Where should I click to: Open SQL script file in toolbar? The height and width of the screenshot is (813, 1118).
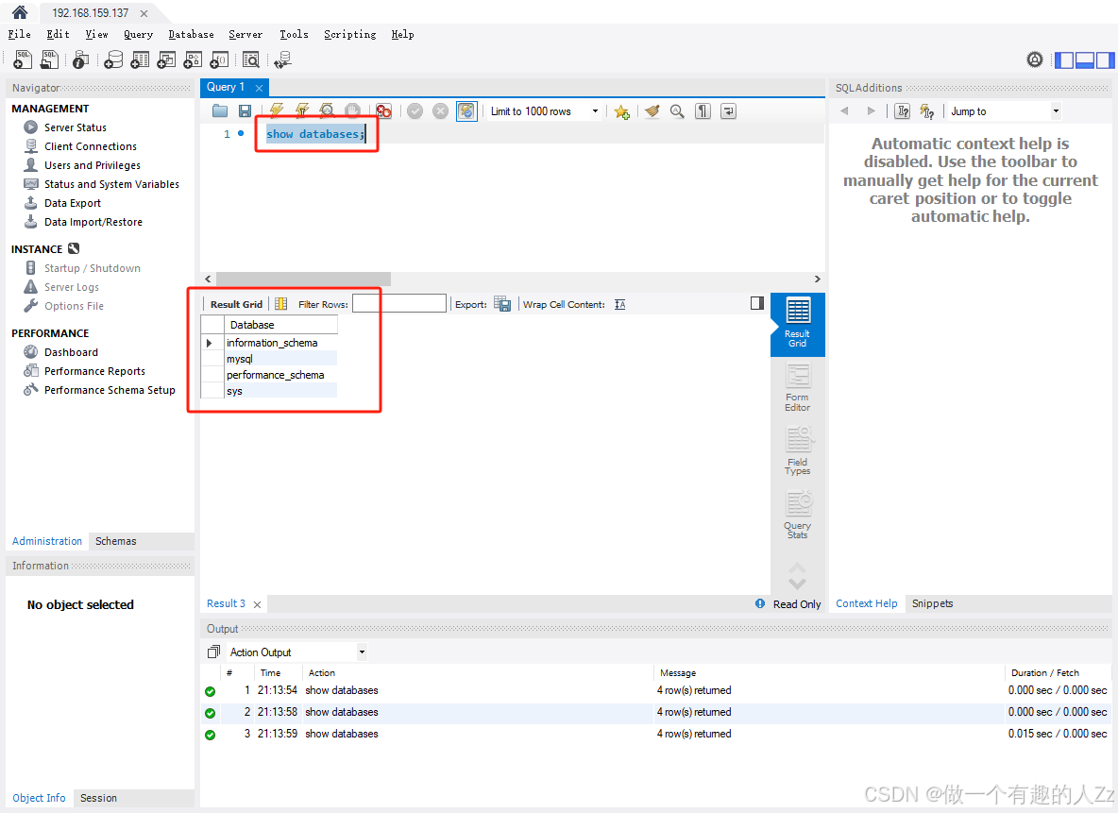tap(49, 59)
